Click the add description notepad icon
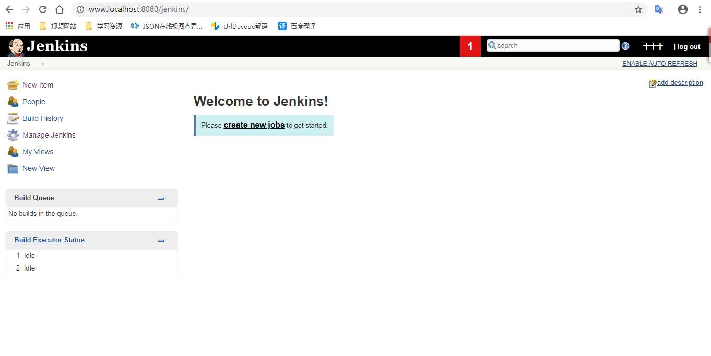The width and height of the screenshot is (711, 356). coord(653,83)
